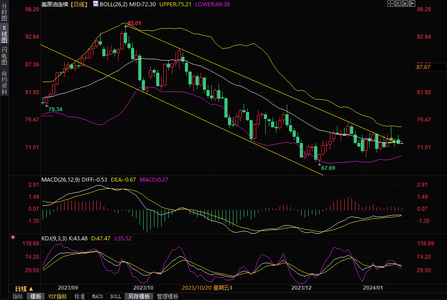Open 管理模板 template manager

[x=167, y=296]
